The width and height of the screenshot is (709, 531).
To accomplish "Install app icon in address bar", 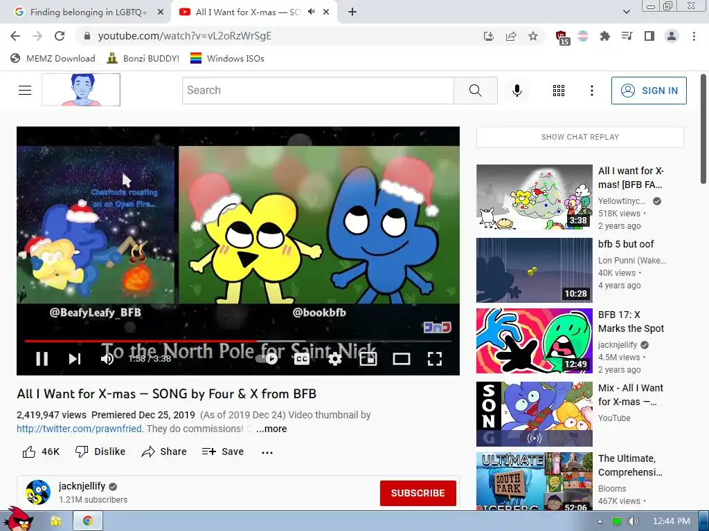I will pyautogui.click(x=488, y=36).
